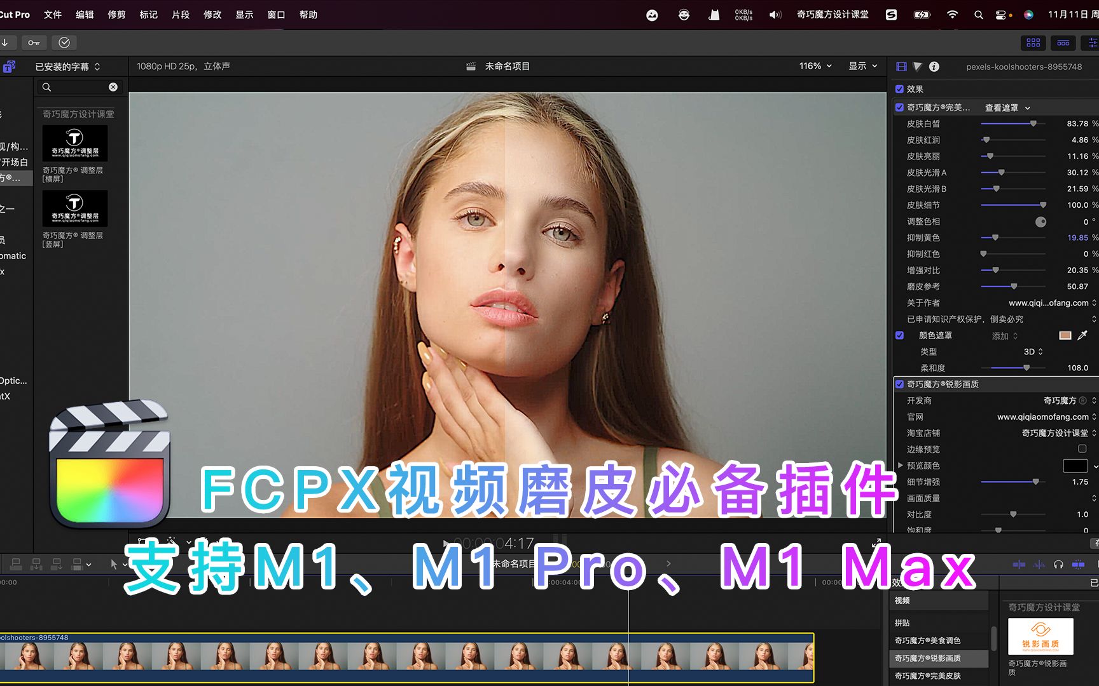Click the title browser search field
The height and width of the screenshot is (686, 1099).
[79, 87]
